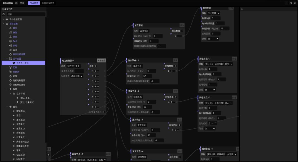Click the help icon next to 数据编辑器
298x162 pixels.
pos(16,3)
